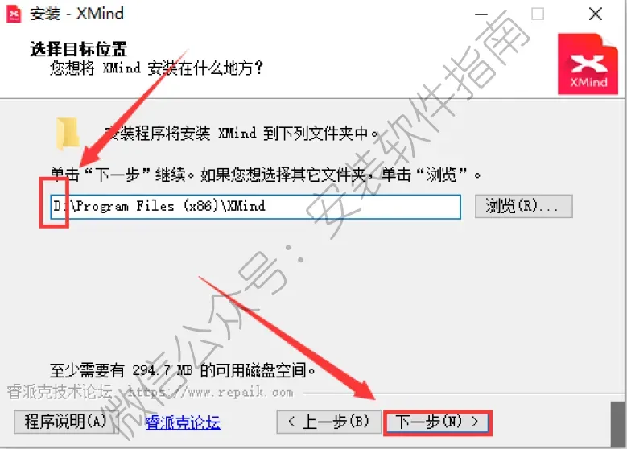627x449 pixels.
Task: Open 程序说明(A) program description
Action: tap(64, 422)
